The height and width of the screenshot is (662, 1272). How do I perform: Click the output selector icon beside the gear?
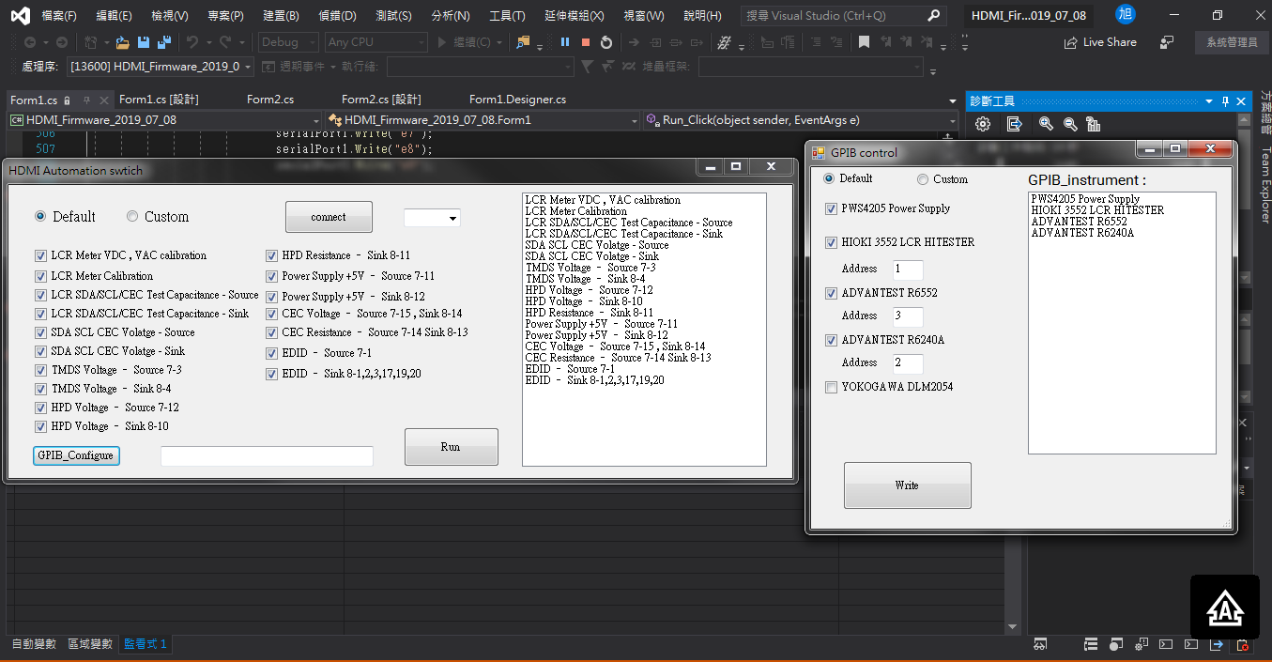click(x=1014, y=124)
